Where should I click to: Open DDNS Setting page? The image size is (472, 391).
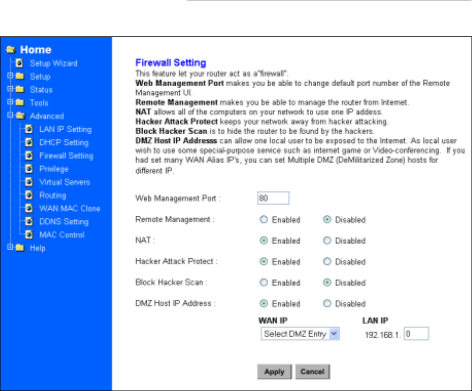[x=64, y=222]
